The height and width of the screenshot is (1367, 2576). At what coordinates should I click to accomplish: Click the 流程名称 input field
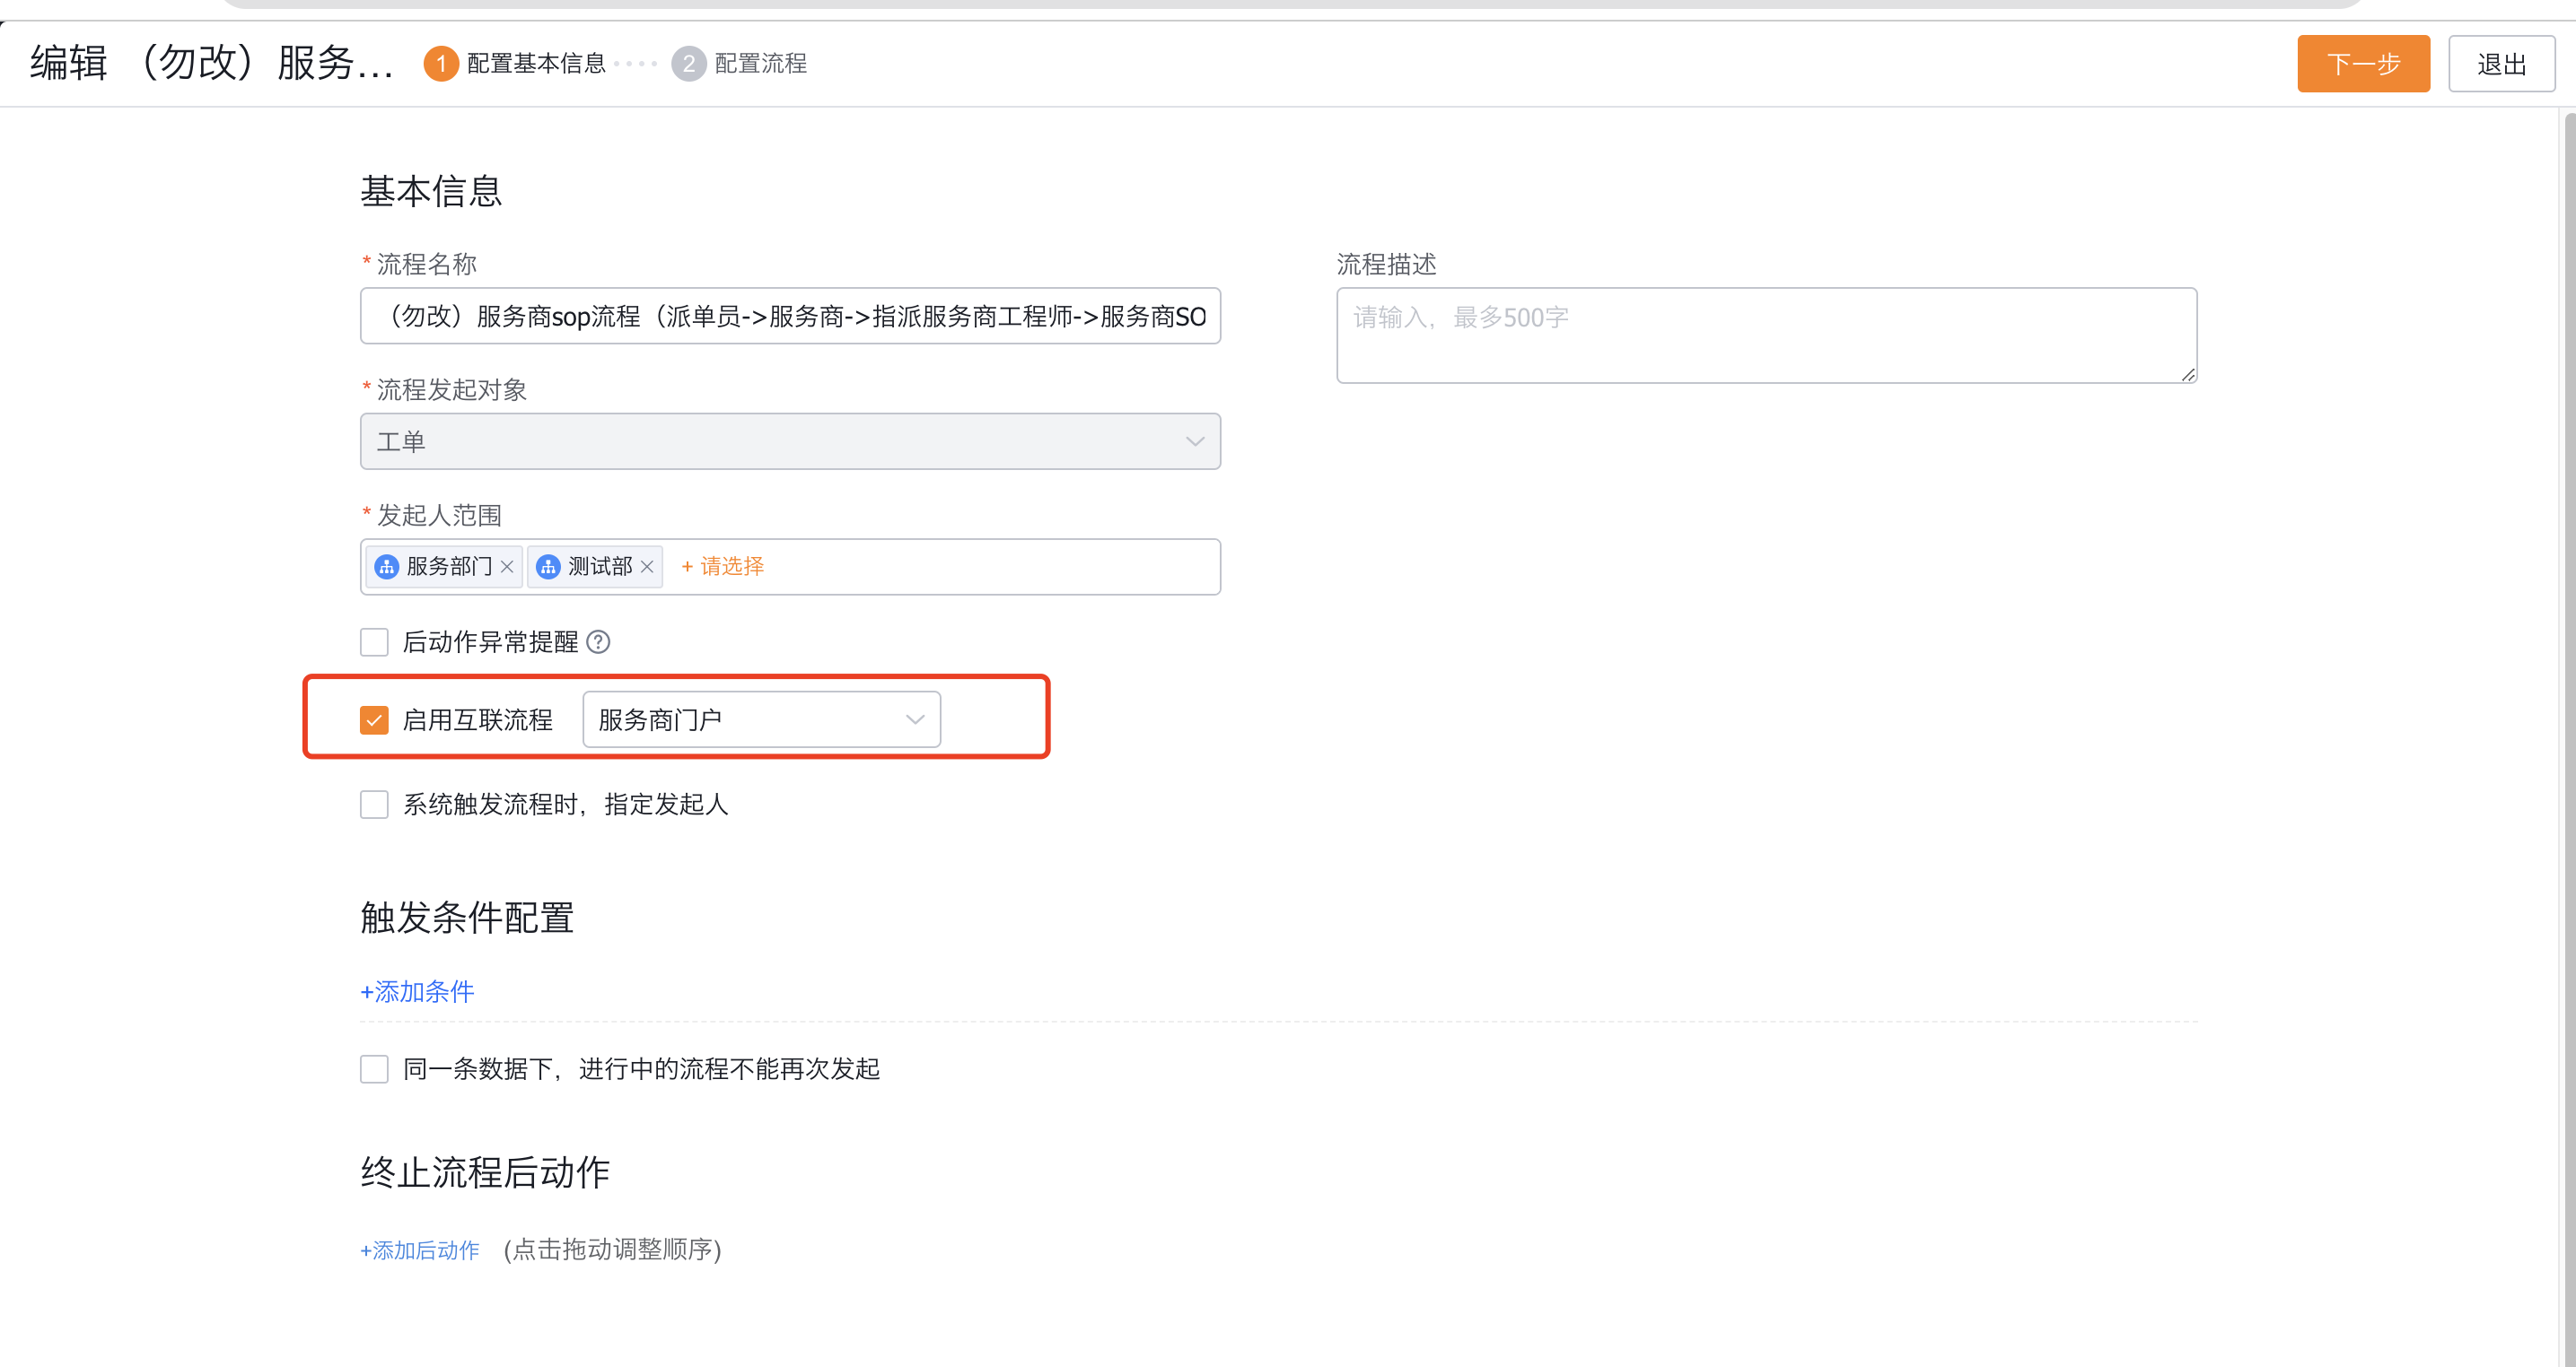click(x=790, y=316)
